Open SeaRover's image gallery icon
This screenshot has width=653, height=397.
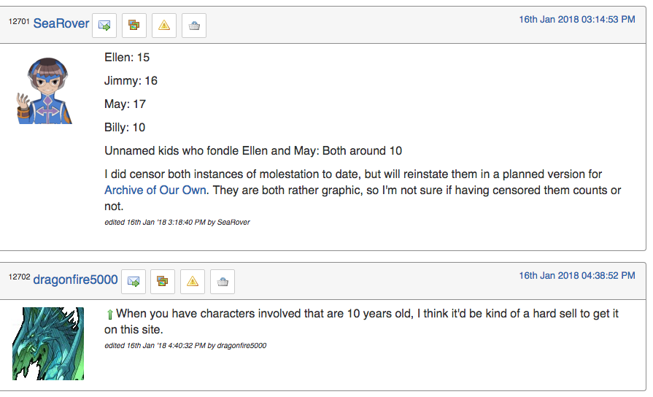pos(134,26)
